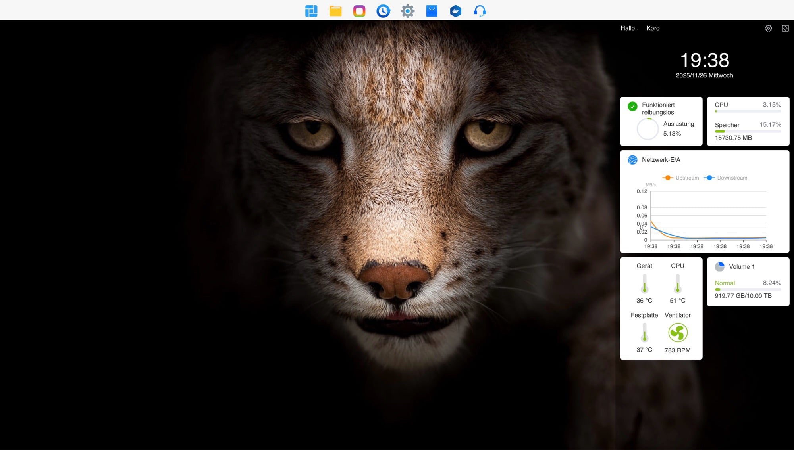This screenshot has width=794, height=450.
Task: Open the blue clock backup app
Action: pos(384,11)
